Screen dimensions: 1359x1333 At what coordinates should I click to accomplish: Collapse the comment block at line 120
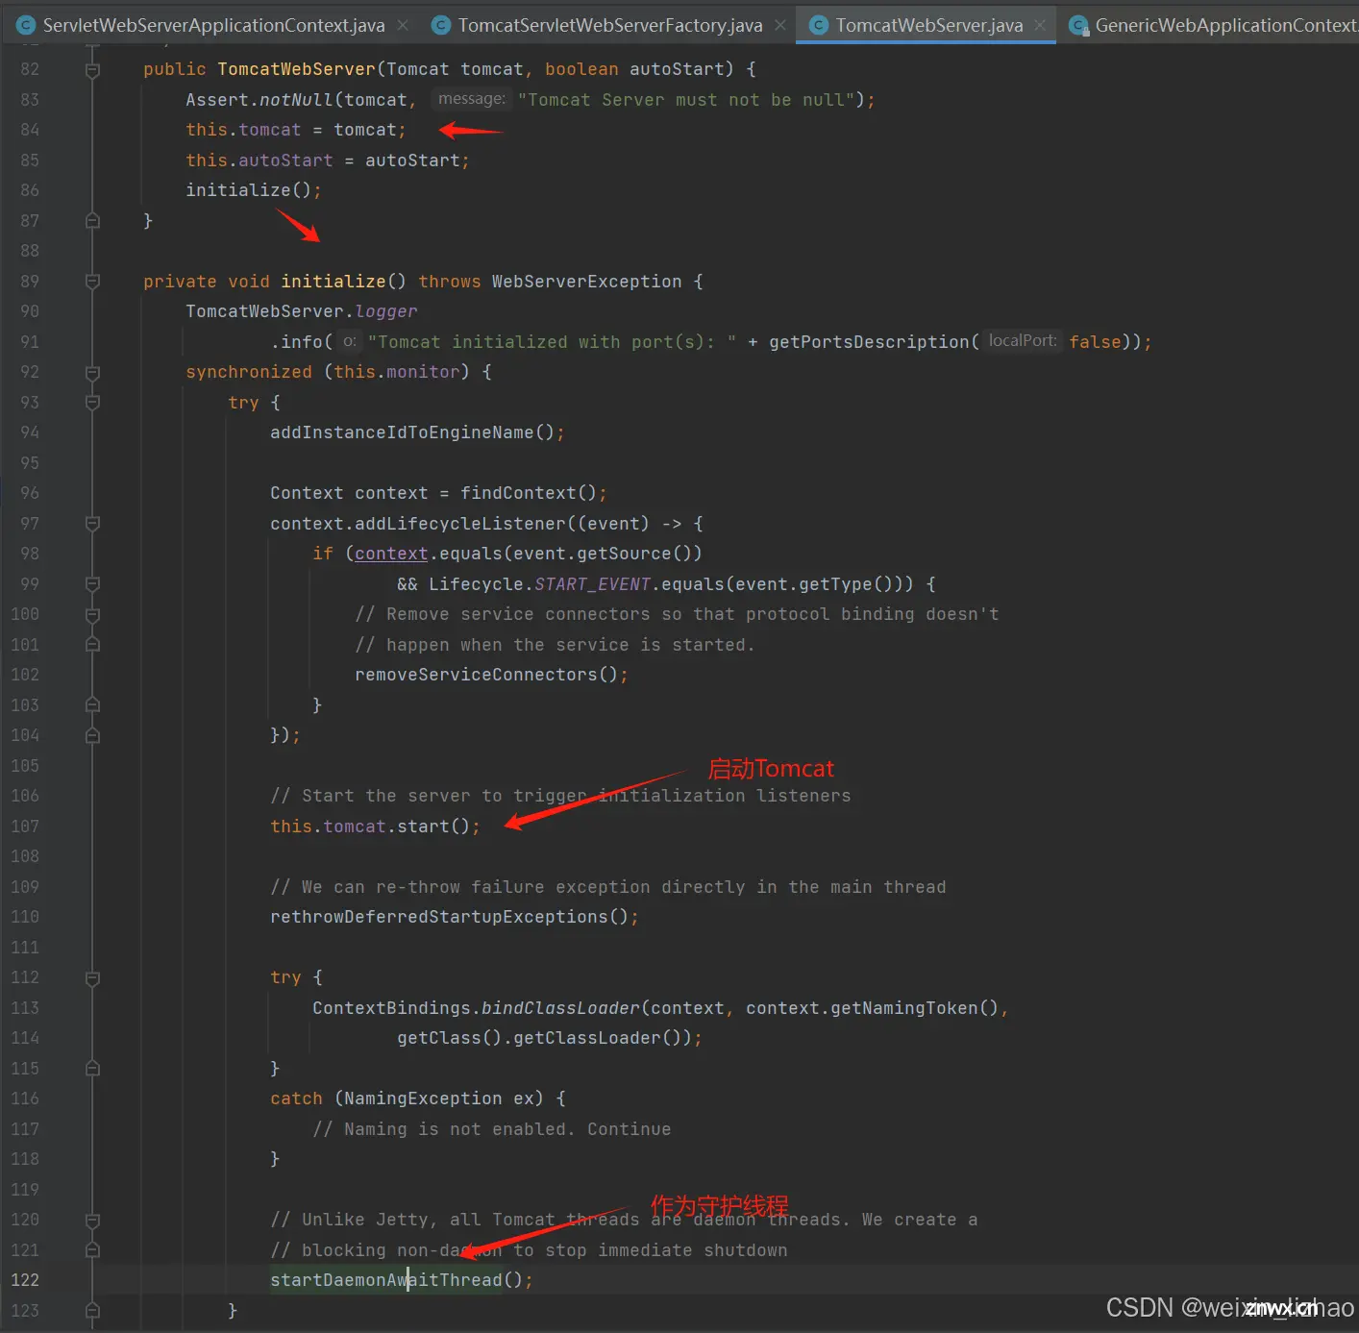(x=92, y=1221)
